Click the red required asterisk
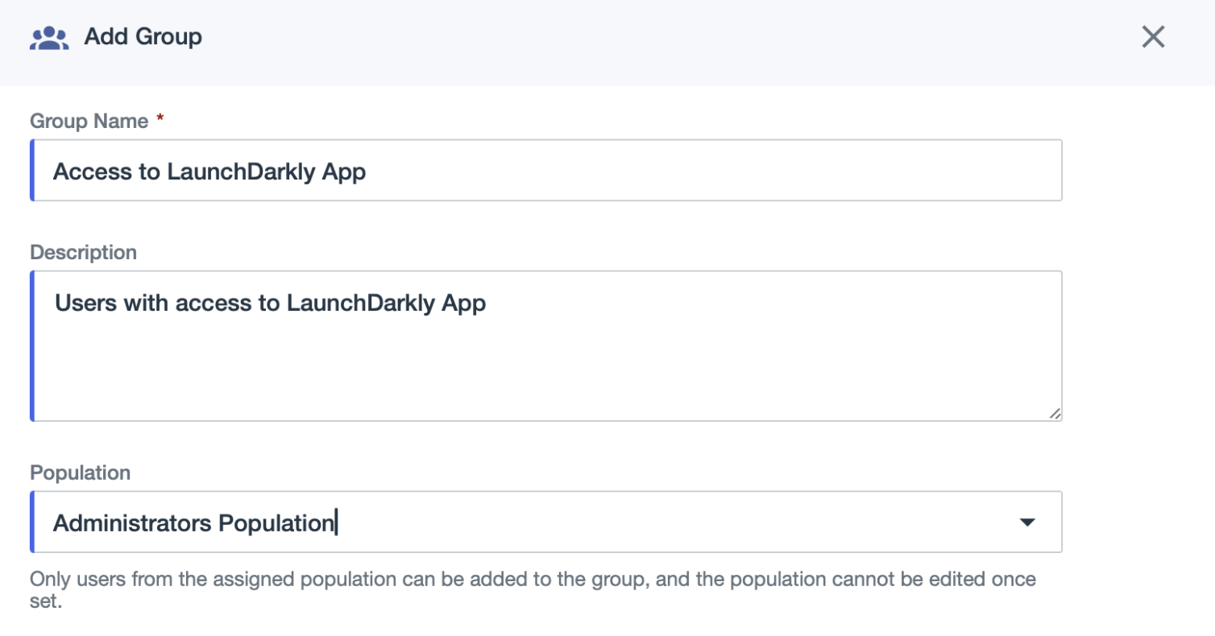Viewport: 1215px width, 636px height. coord(159,119)
